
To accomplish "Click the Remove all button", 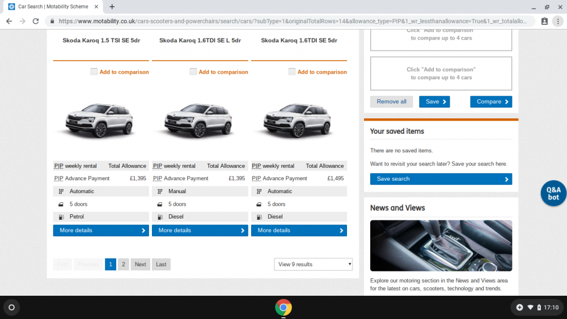I will pyautogui.click(x=392, y=102).
